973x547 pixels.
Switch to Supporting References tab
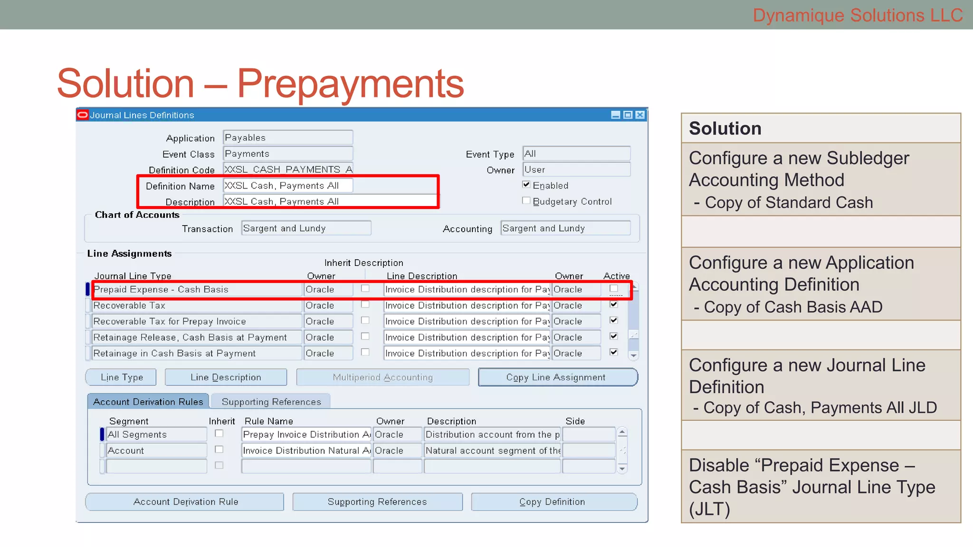271,402
